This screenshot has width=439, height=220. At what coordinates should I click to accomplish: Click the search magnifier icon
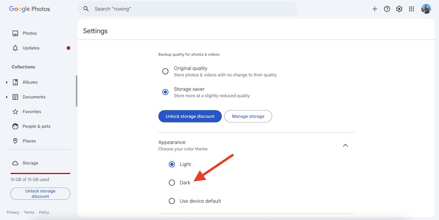point(86,9)
